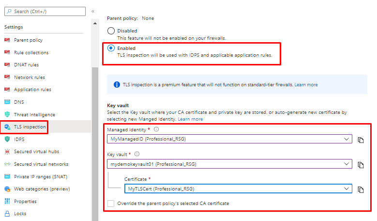Expand the Key vault dropdown
377x221 pixels.
coord(229,164)
